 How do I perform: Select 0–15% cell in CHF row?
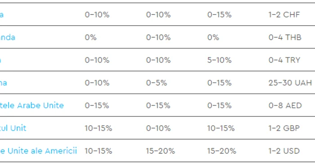220,15
